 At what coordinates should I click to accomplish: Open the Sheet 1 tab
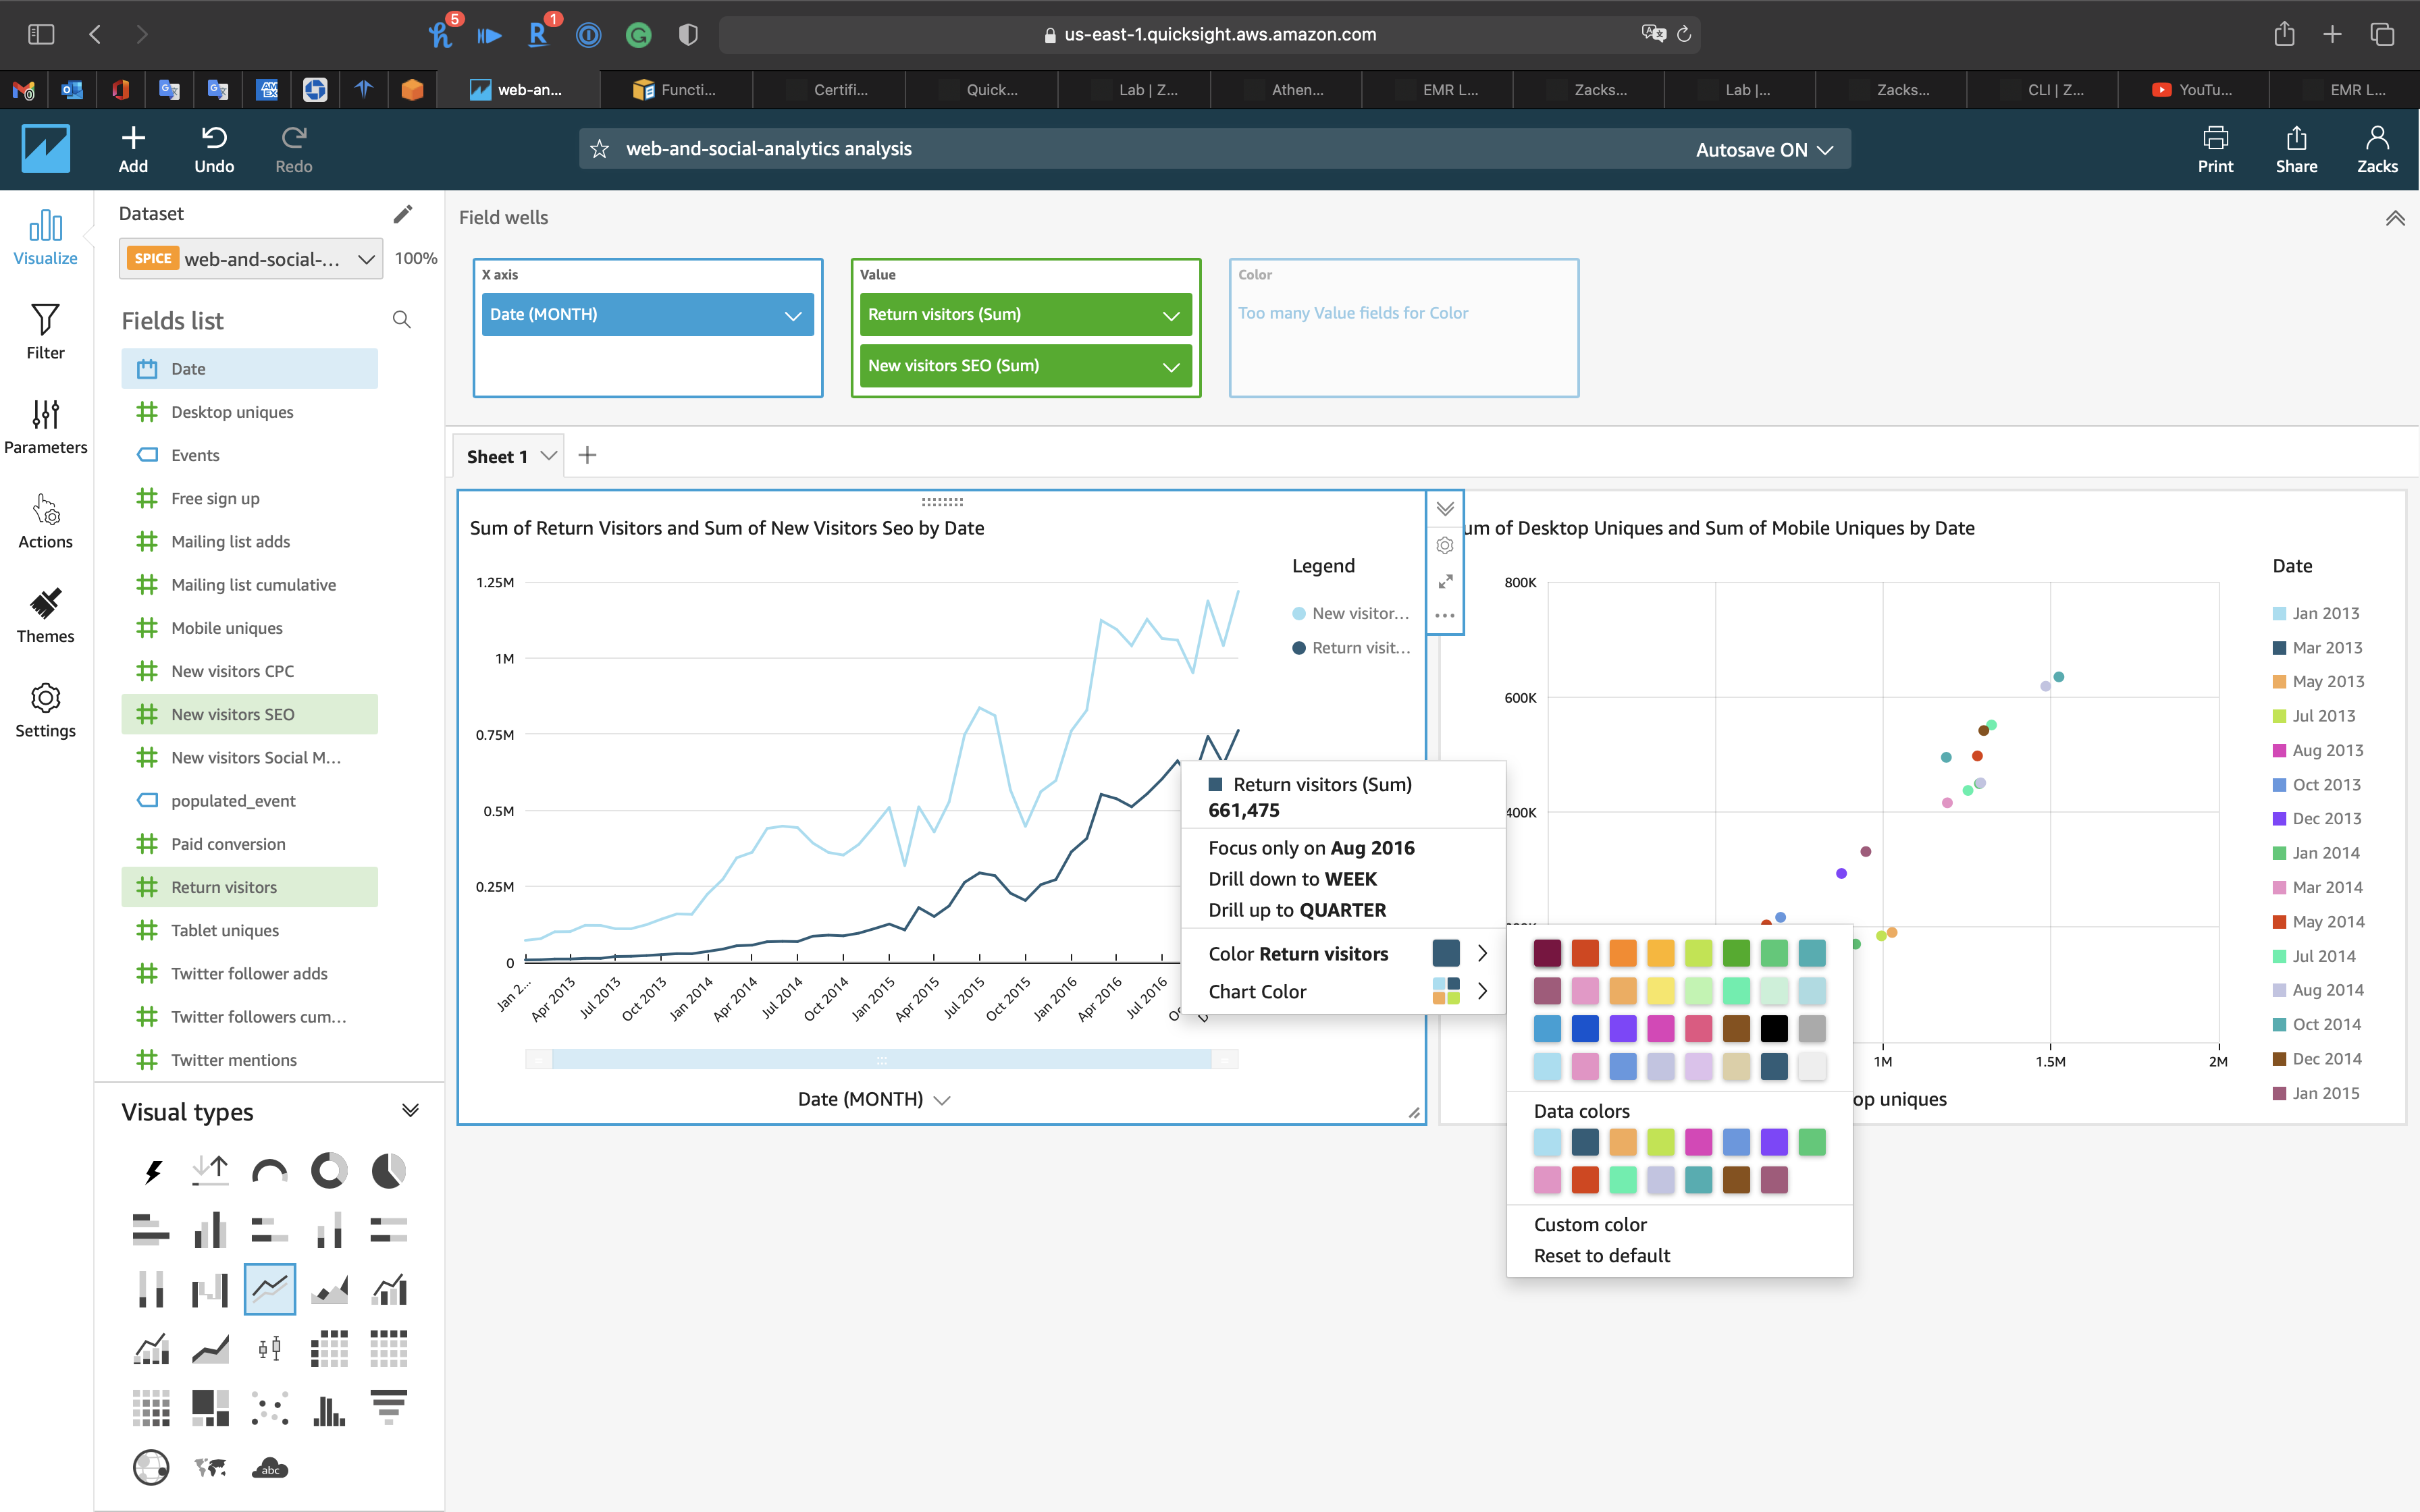[x=497, y=456]
